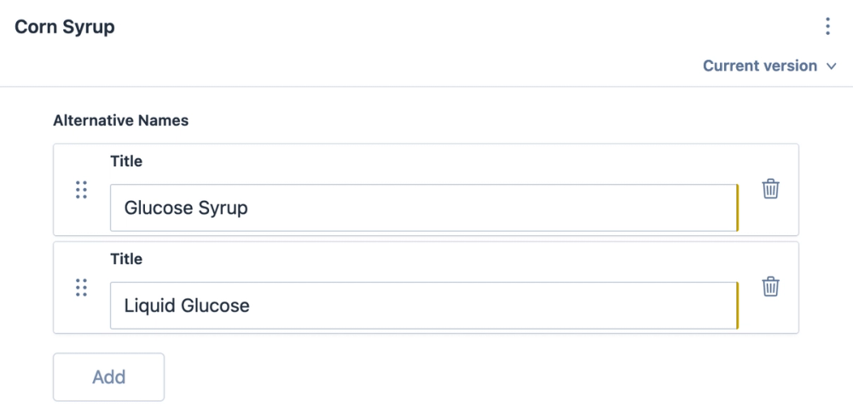Grab the Glucose Syrup drag handle
Image resolution: width=853 pixels, height=419 pixels.
click(x=81, y=190)
